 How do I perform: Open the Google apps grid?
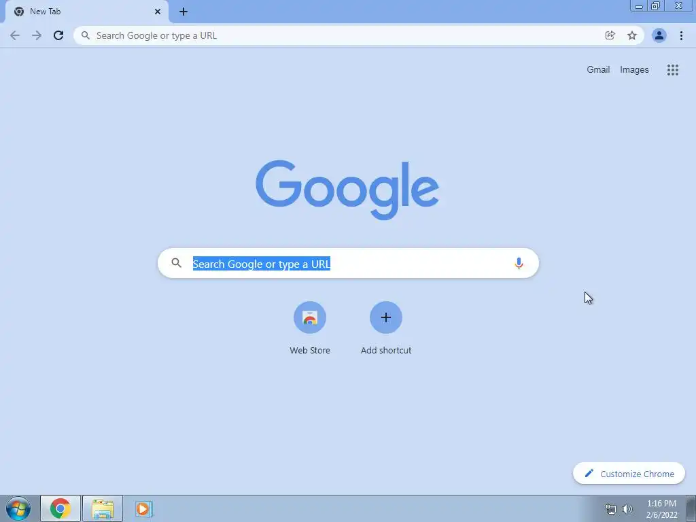click(672, 70)
